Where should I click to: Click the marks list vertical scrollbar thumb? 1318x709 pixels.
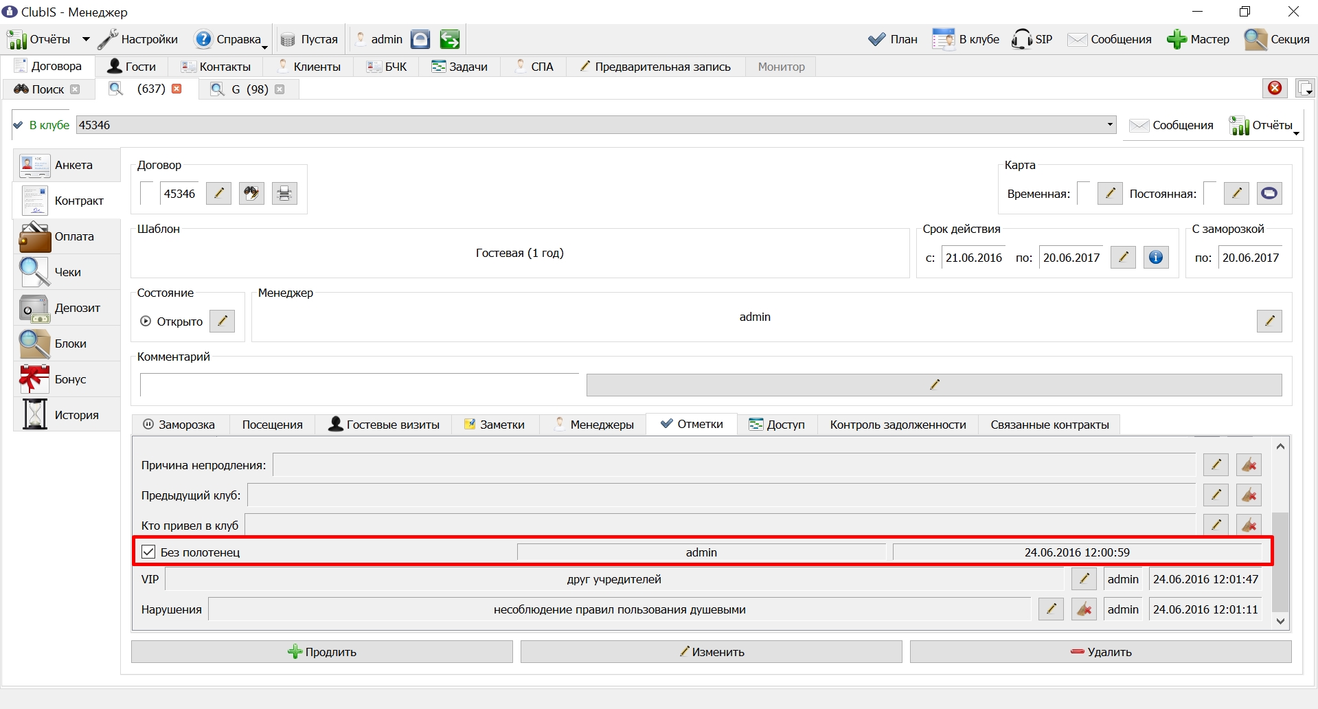point(1280,561)
